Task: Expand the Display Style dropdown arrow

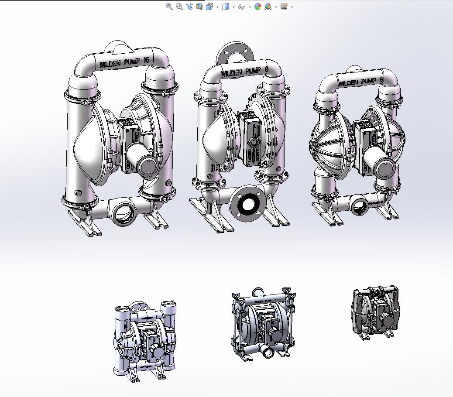Action: point(234,7)
